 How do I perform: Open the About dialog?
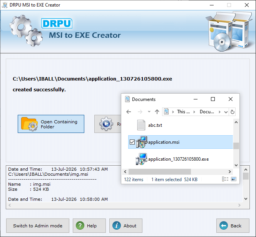126,226
